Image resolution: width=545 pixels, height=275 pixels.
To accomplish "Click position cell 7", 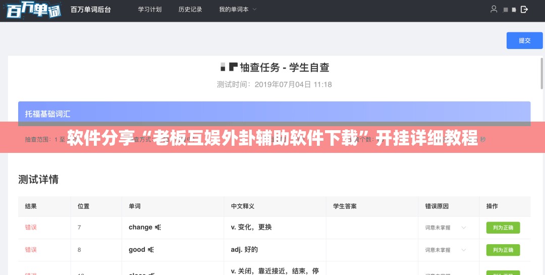I will pos(79,228).
